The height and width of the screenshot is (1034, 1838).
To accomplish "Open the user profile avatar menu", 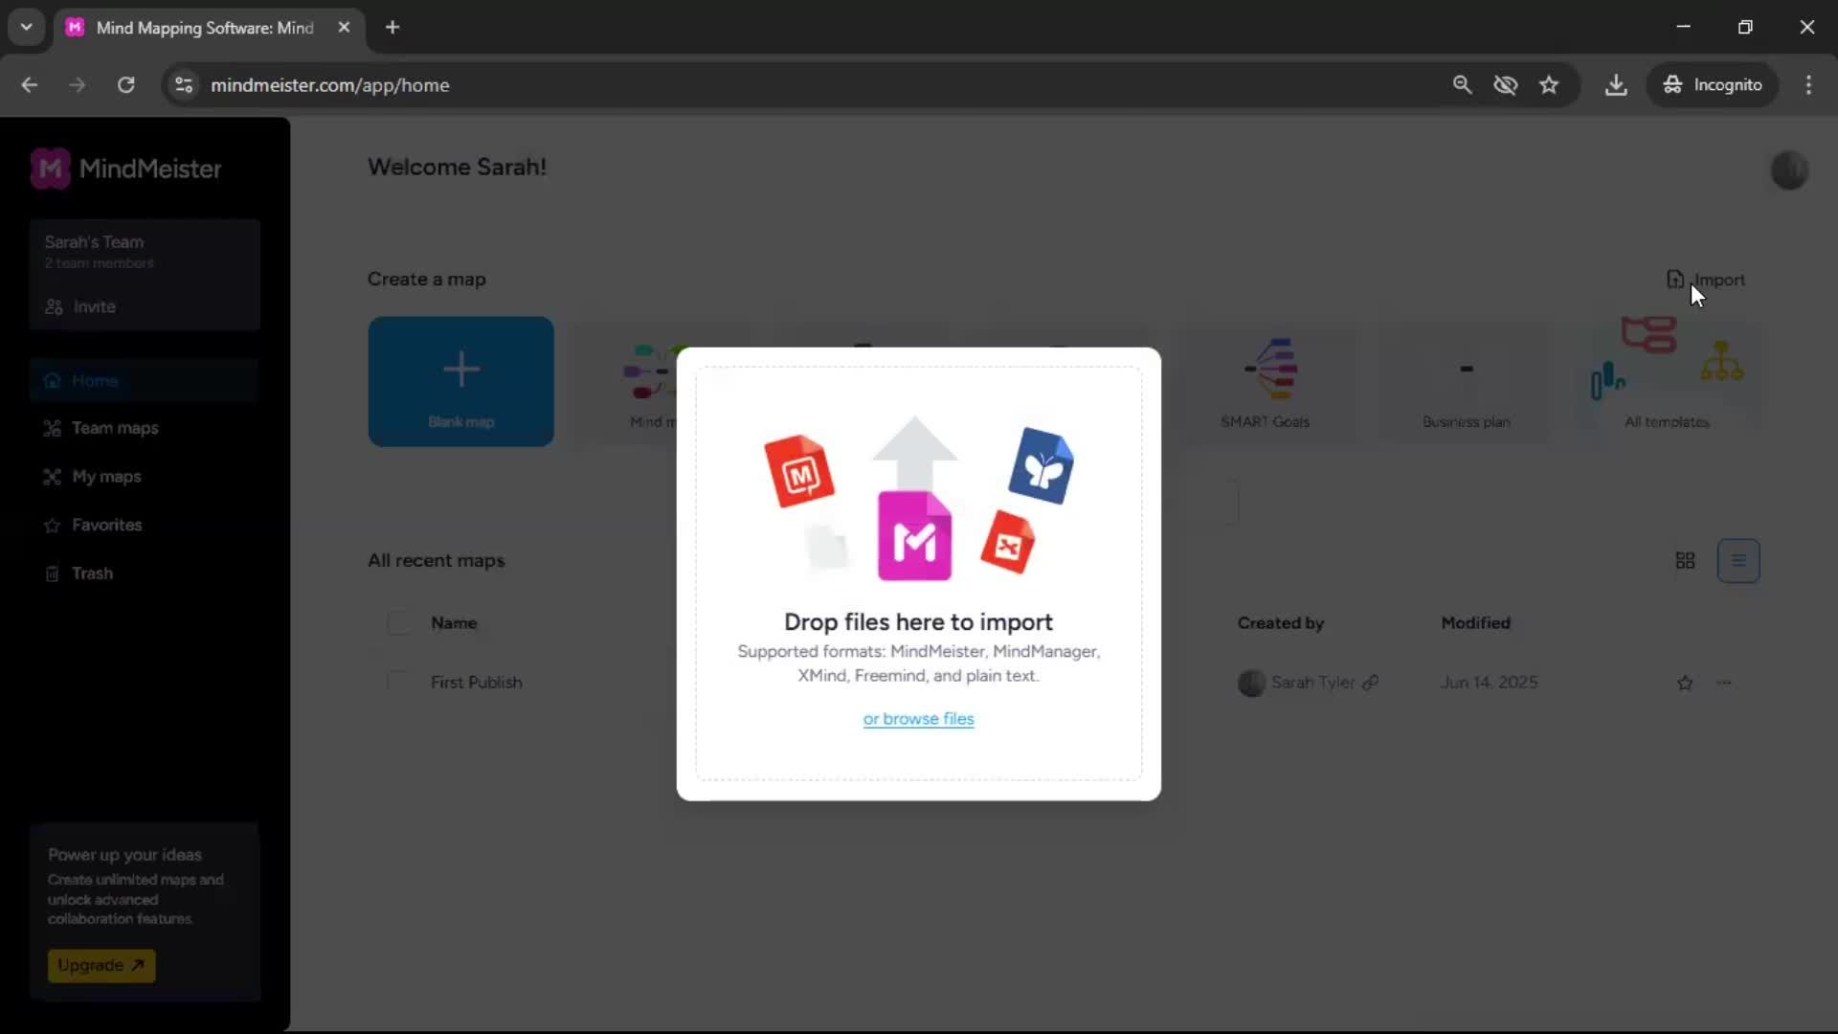I will [x=1789, y=170].
